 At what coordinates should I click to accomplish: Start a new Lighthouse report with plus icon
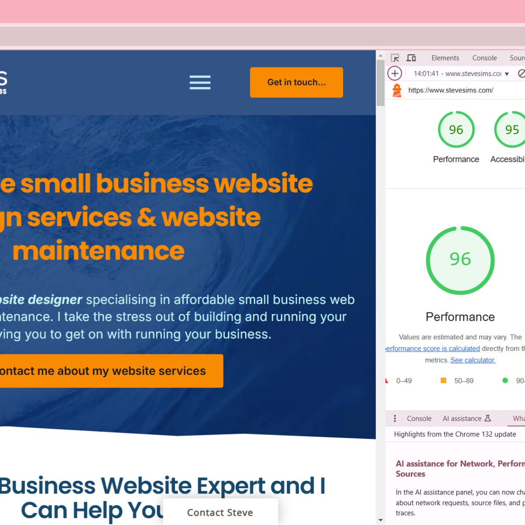coord(395,73)
